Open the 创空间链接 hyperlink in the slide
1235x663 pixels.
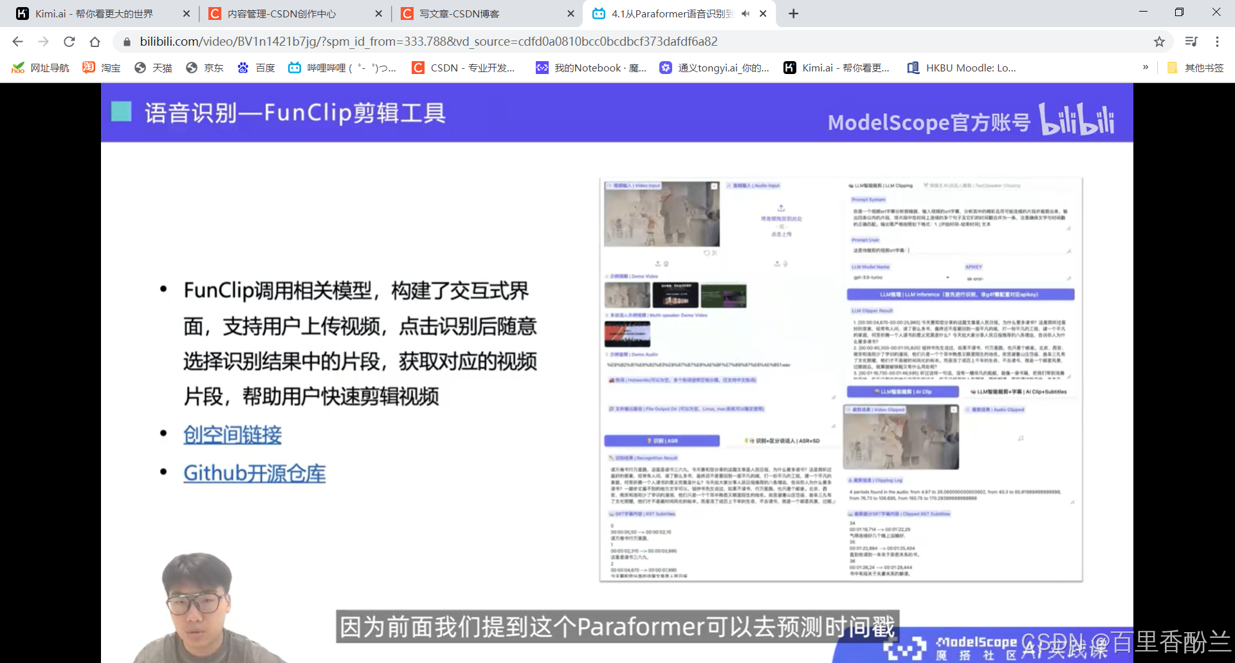232,435
